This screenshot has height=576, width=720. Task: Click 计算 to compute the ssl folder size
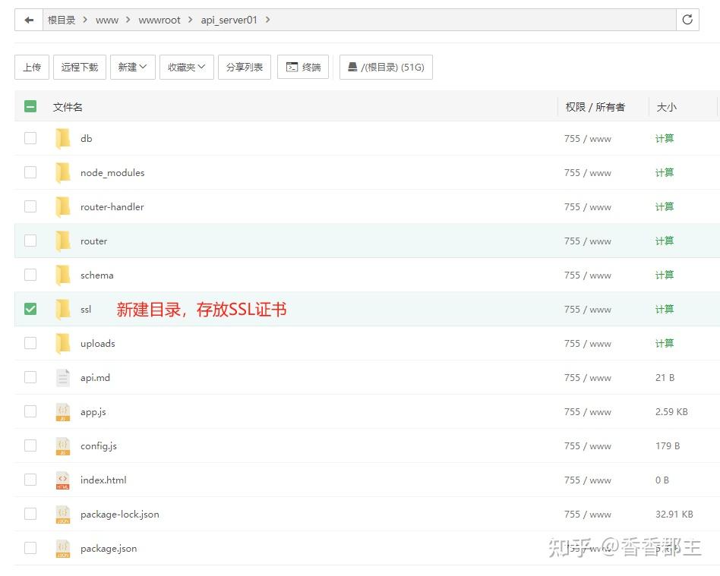(x=664, y=309)
